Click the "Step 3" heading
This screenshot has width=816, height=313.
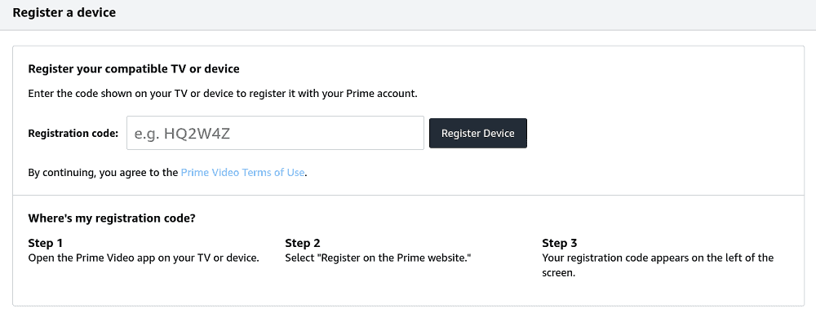click(x=560, y=243)
